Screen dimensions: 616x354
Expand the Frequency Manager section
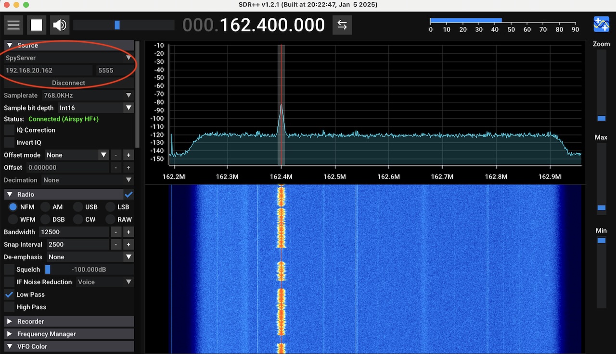click(x=67, y=333)
